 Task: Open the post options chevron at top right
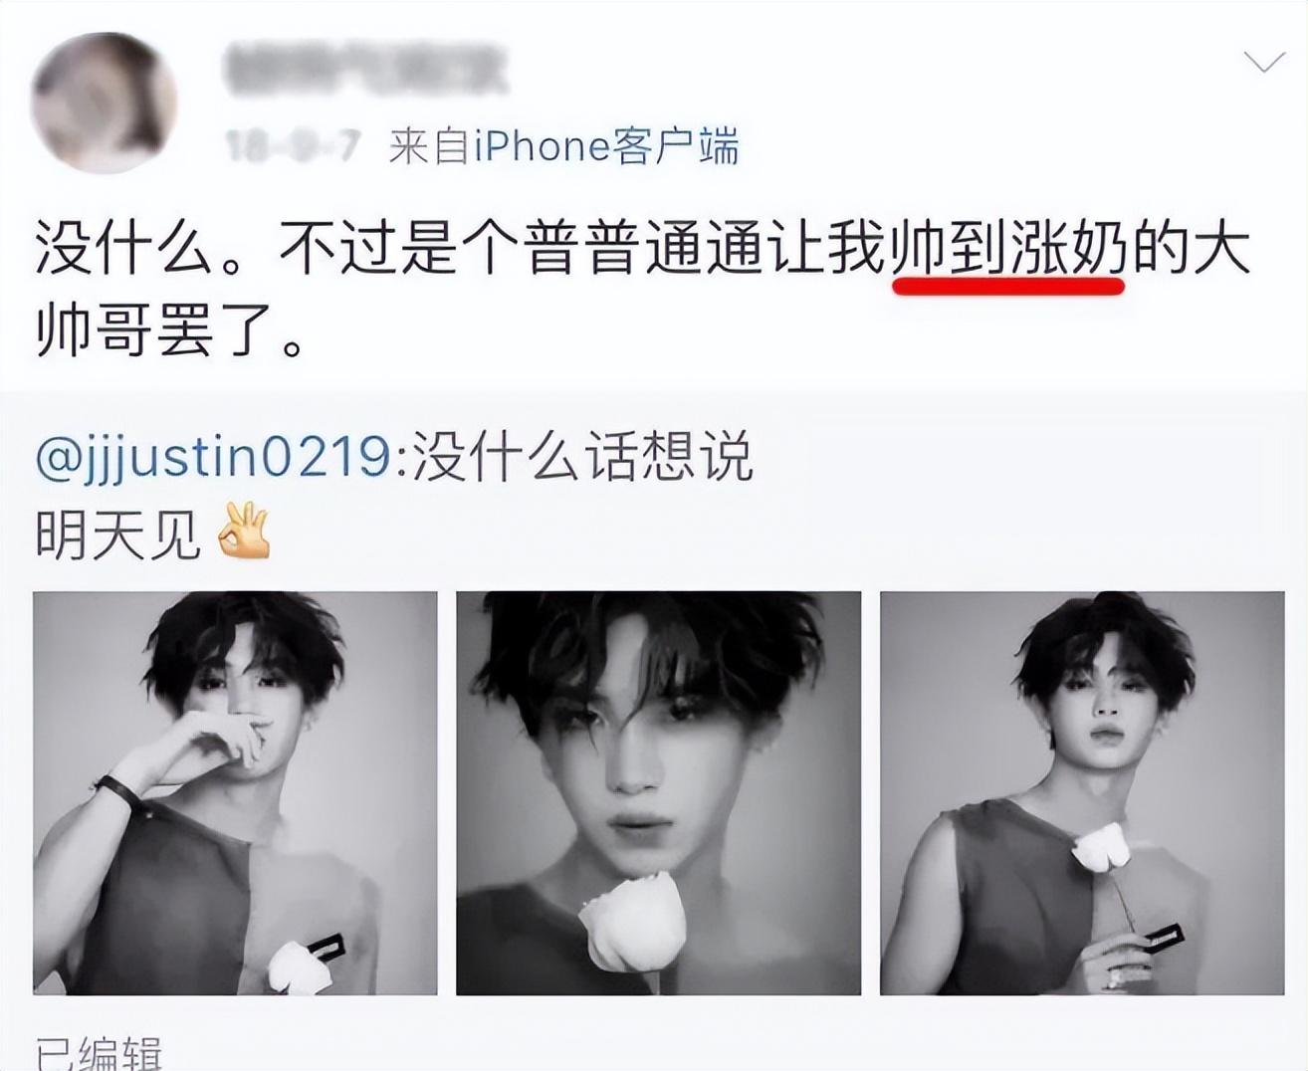pos(1264,63)
